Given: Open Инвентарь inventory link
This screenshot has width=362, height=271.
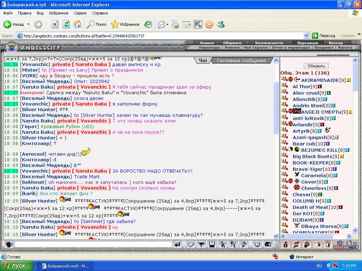Looking at the screenshot, I should tap(209, 48).
